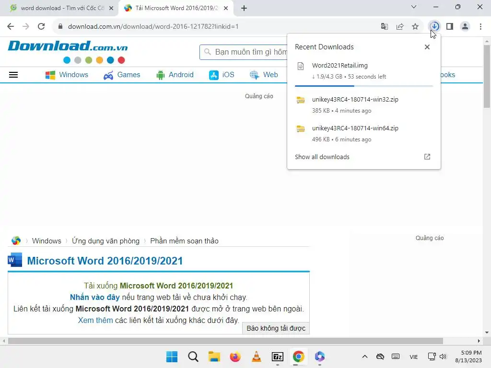Open the 'Phần mềm soạn thảo' breadcrumb

pyautogui.click(x=184, y=241)
